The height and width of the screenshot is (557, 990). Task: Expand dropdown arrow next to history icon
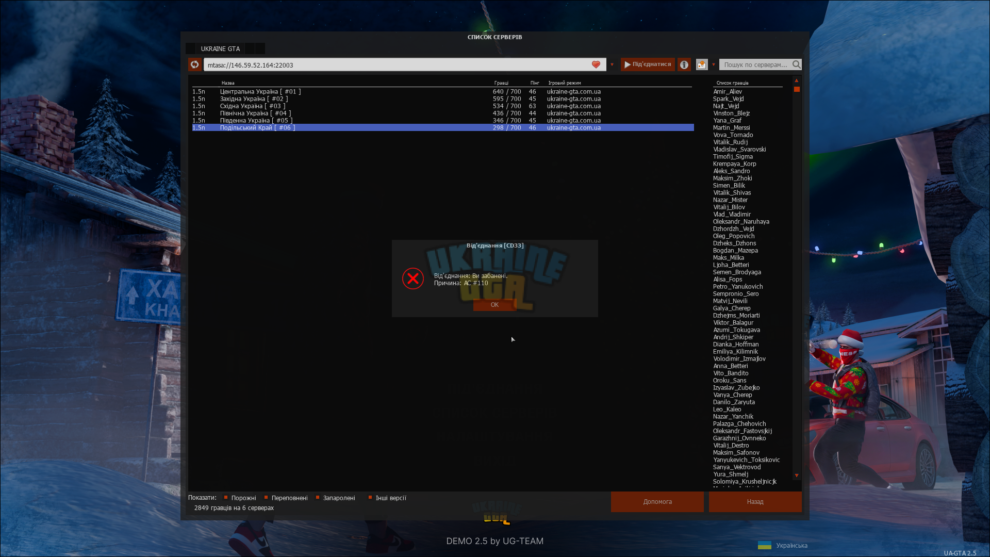pyautogui.click(x=714, y=65)
